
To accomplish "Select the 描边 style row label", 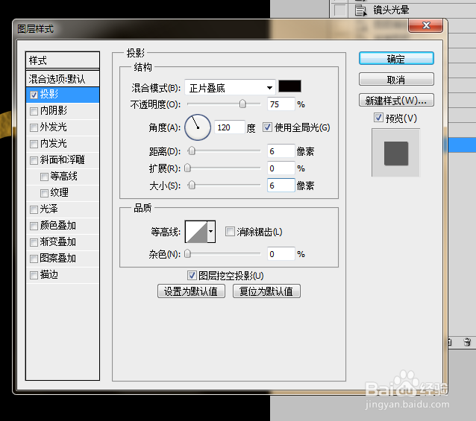I will pyautogui.click(x=49, y=275).
